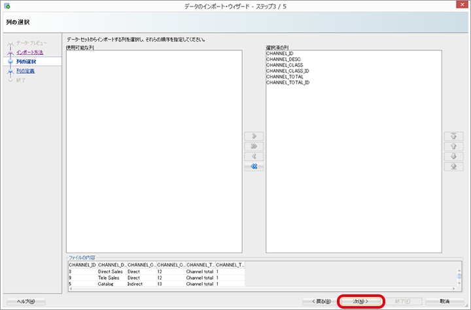
Task: Click the file contents preview vertical scrollbar
Action: click(459, 274)
